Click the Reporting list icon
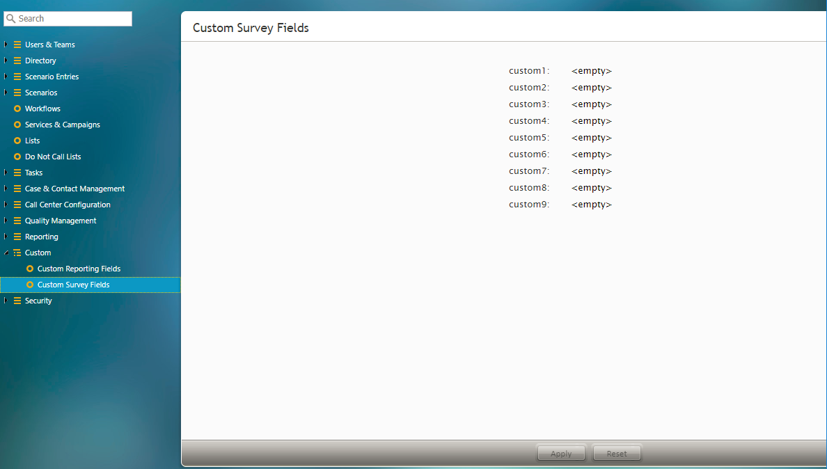This screenshot has width=827, height=469. pyautogui.click(x=17, y=237)
